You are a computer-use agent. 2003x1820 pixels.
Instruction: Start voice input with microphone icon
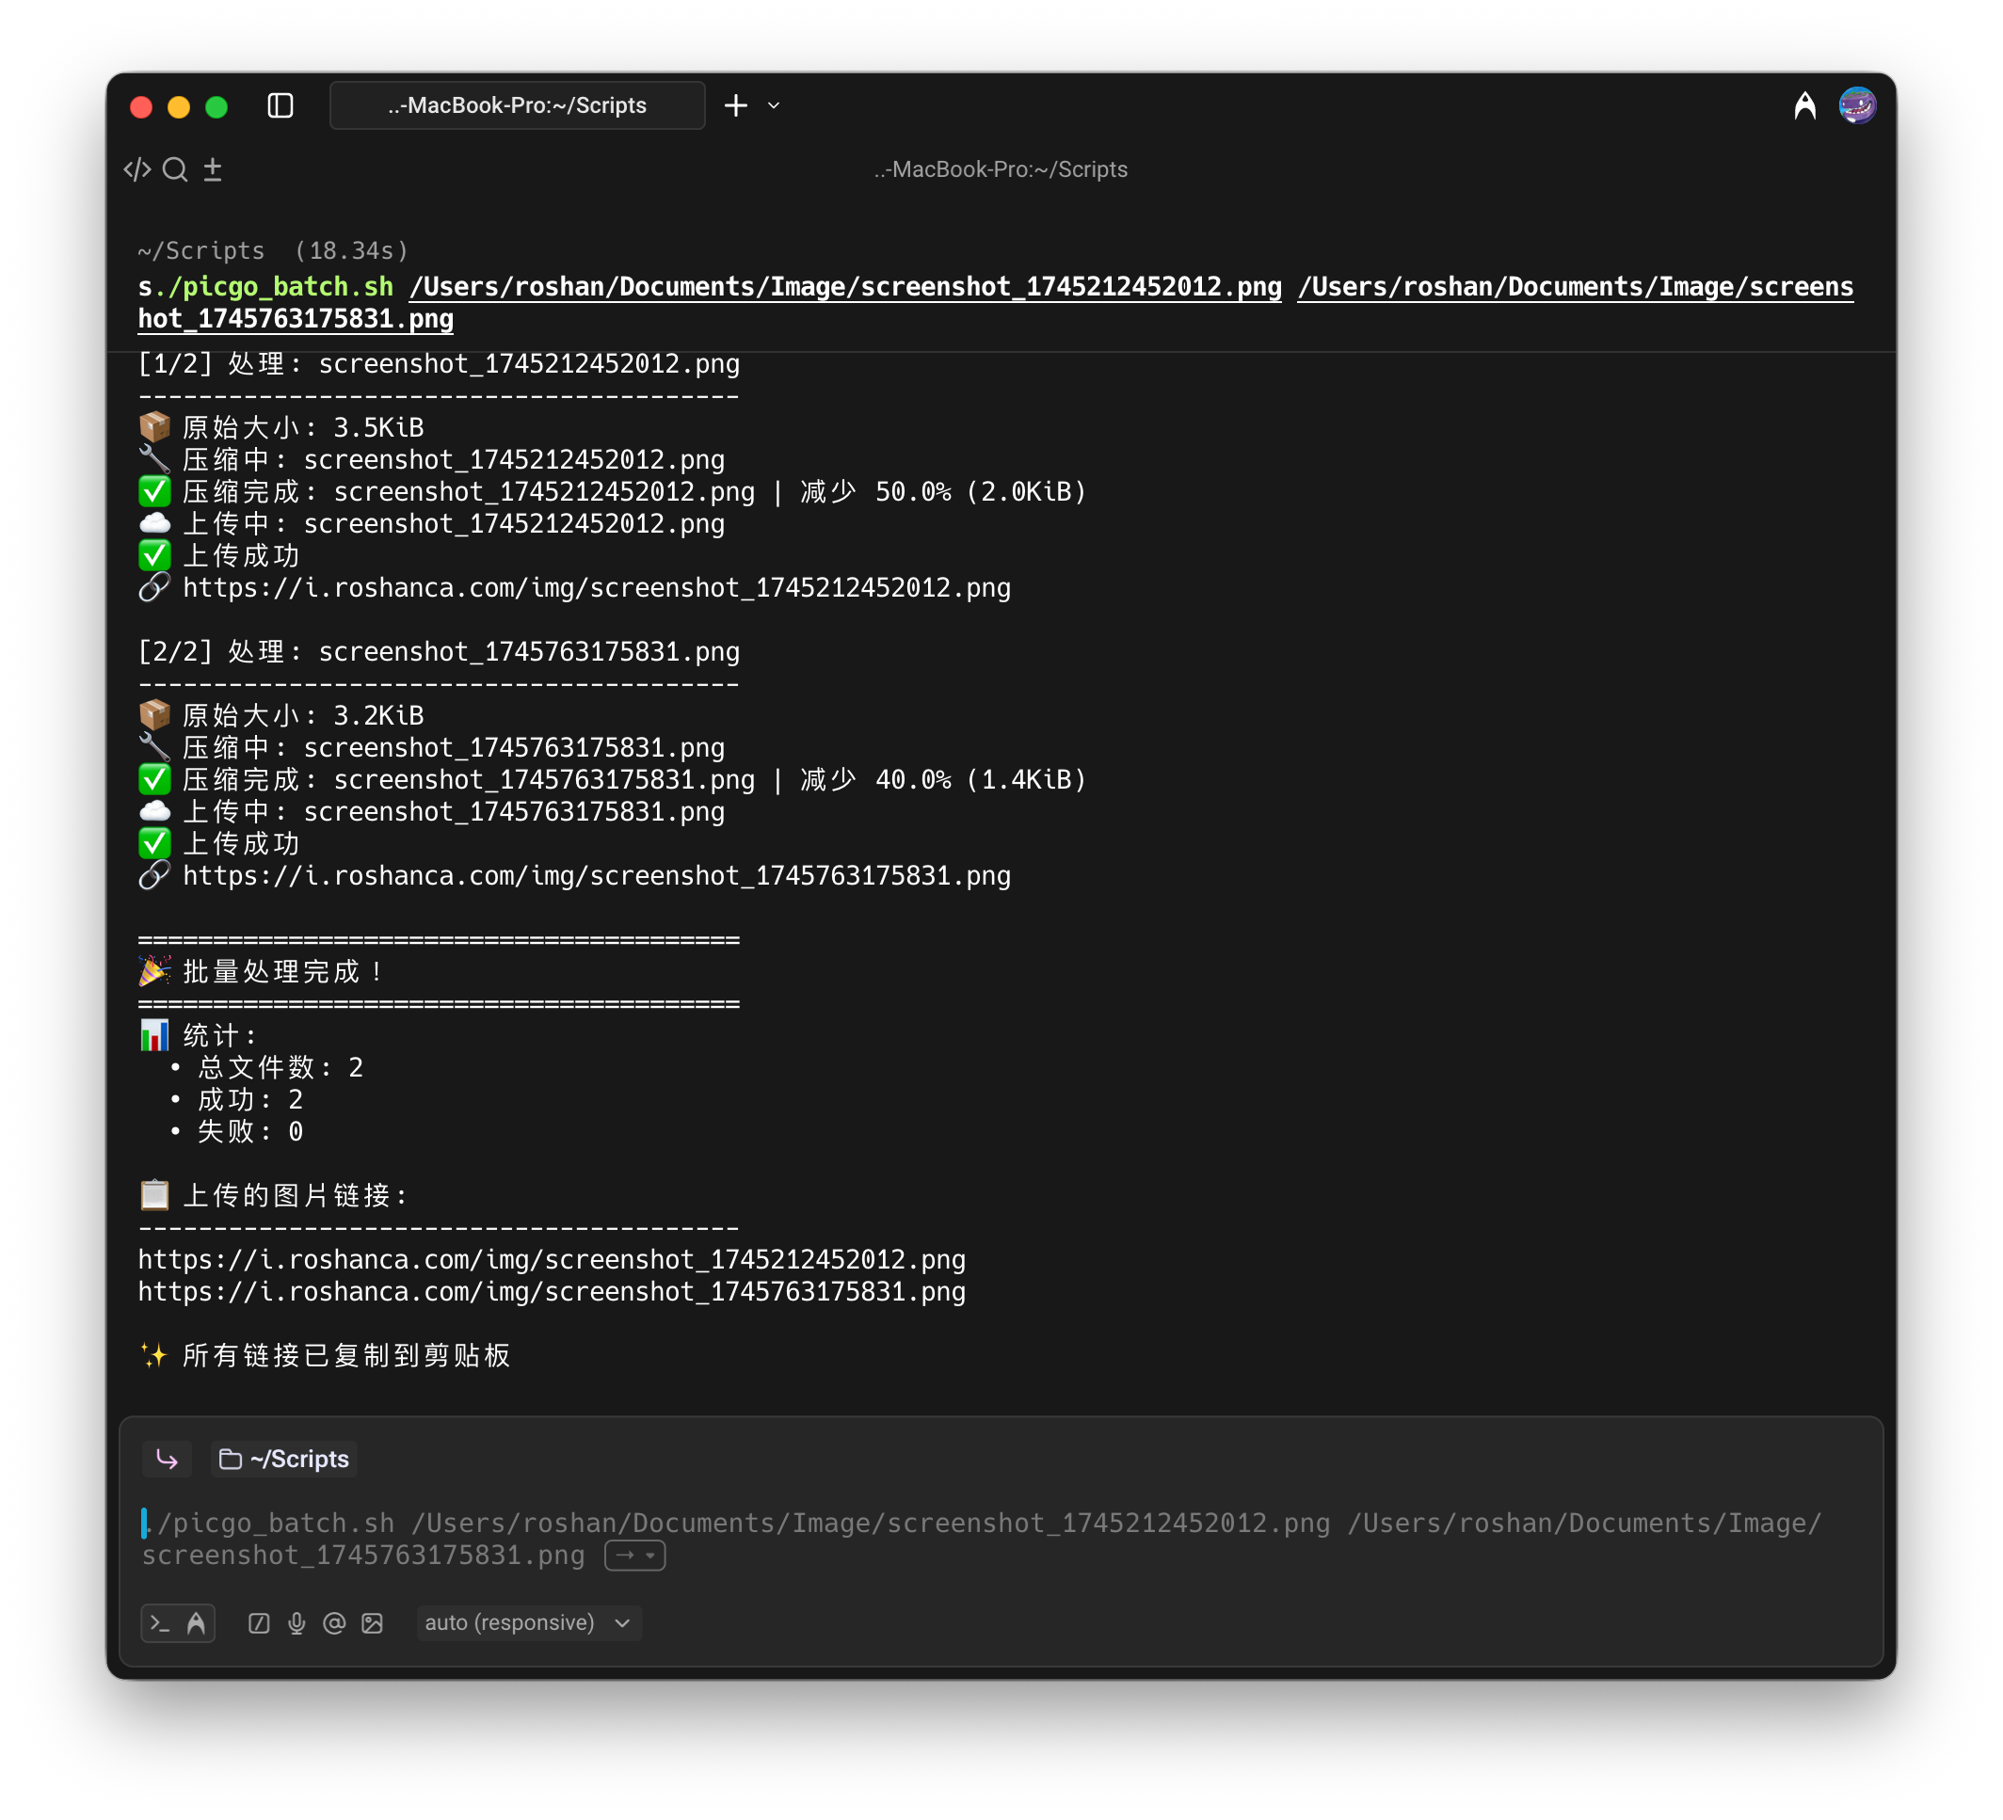pos(296,1623)
